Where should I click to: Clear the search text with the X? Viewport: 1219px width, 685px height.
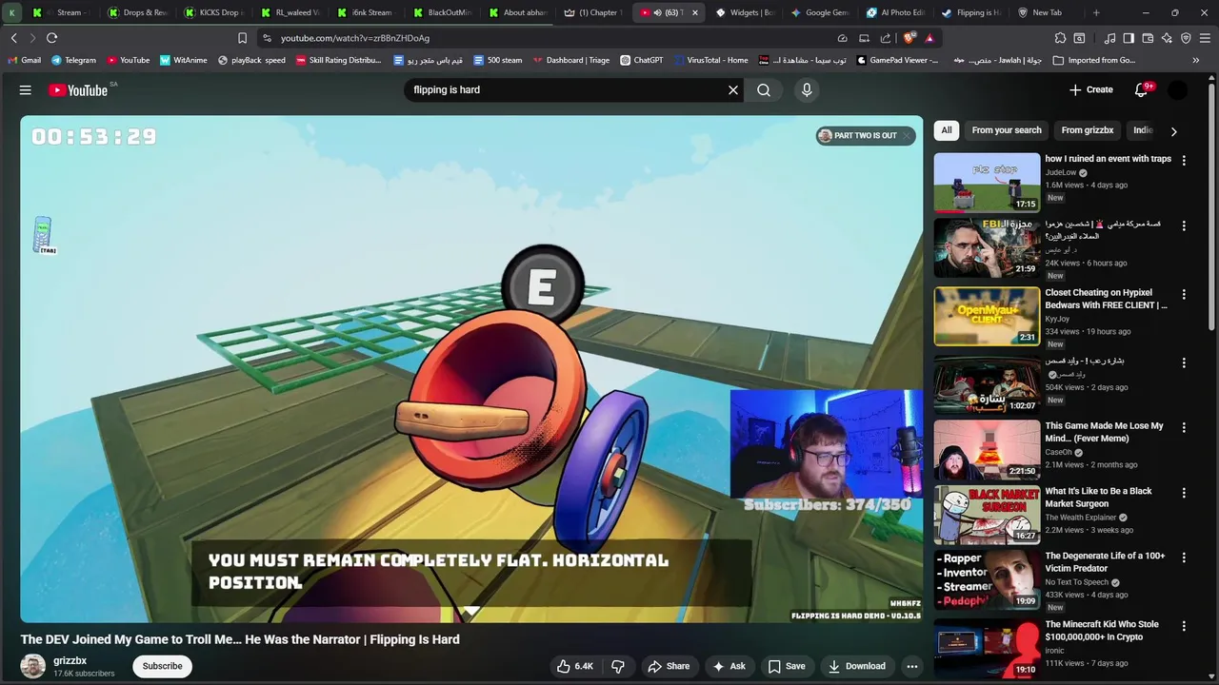733,89
